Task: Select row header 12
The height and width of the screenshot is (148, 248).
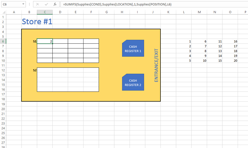Action: 3,70
